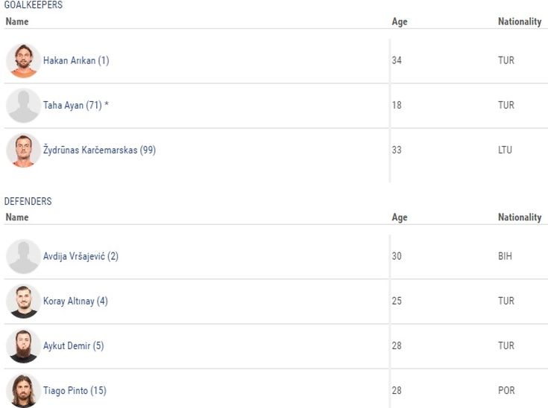Click Avdija Vršajević's placeholder avatar

coord(23,257)
